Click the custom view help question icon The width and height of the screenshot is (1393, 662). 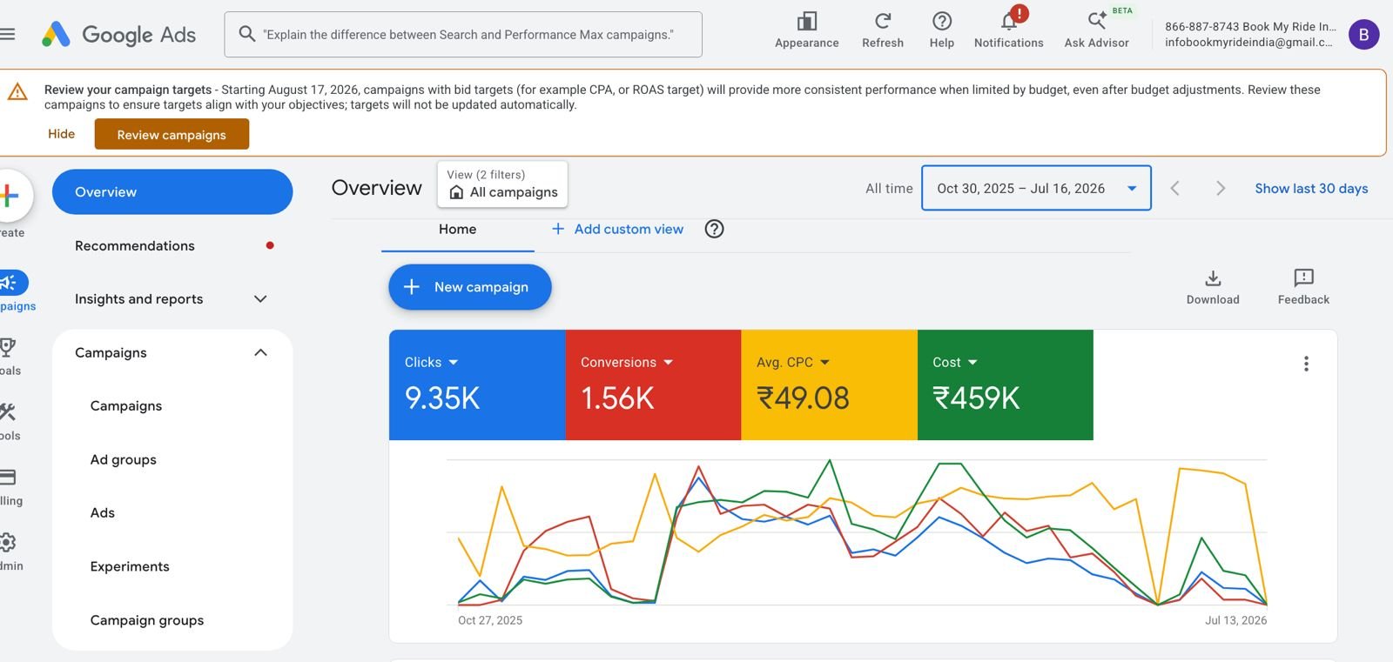[x=714, y=229]
